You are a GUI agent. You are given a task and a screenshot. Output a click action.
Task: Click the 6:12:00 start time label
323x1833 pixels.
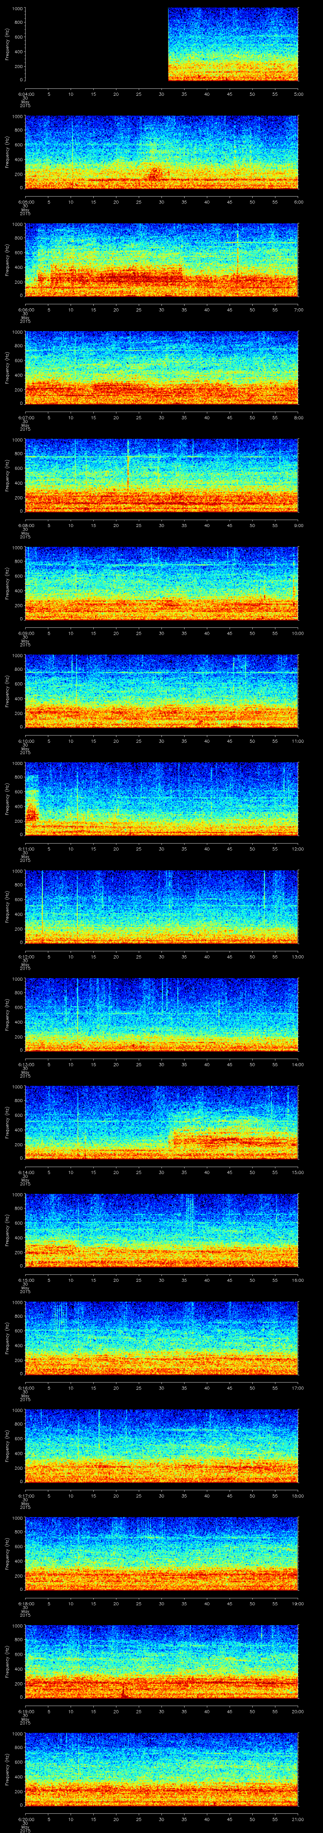(26, 956)
